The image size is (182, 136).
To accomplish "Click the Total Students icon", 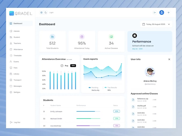I will (x=52, y=37).
